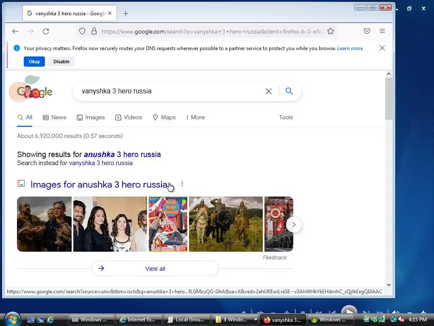Switch to the News tab

(x=55, y=117)
